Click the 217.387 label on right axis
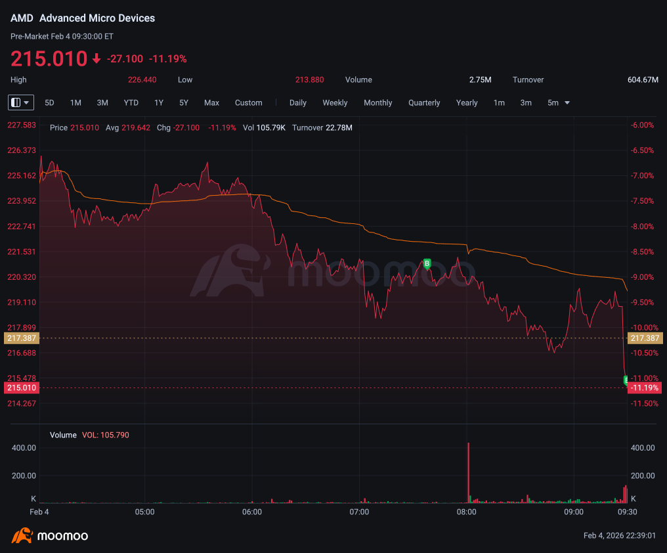Viewport: 667px width, 553px height. 645,338
